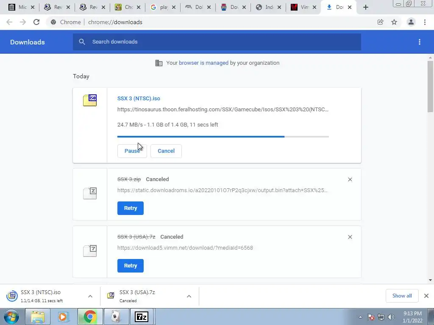Click the Downloads page title

tap(28, 42)
